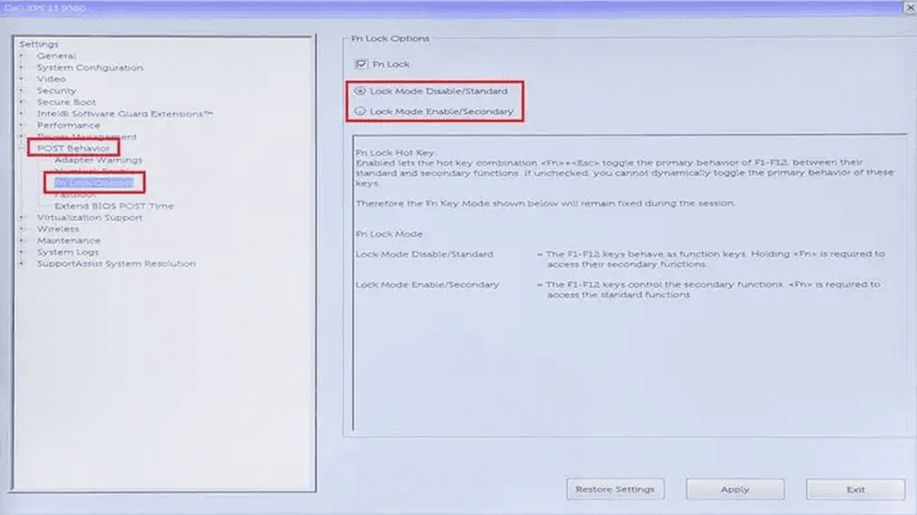Open the System Configuration category

click(x=89, y=68)
